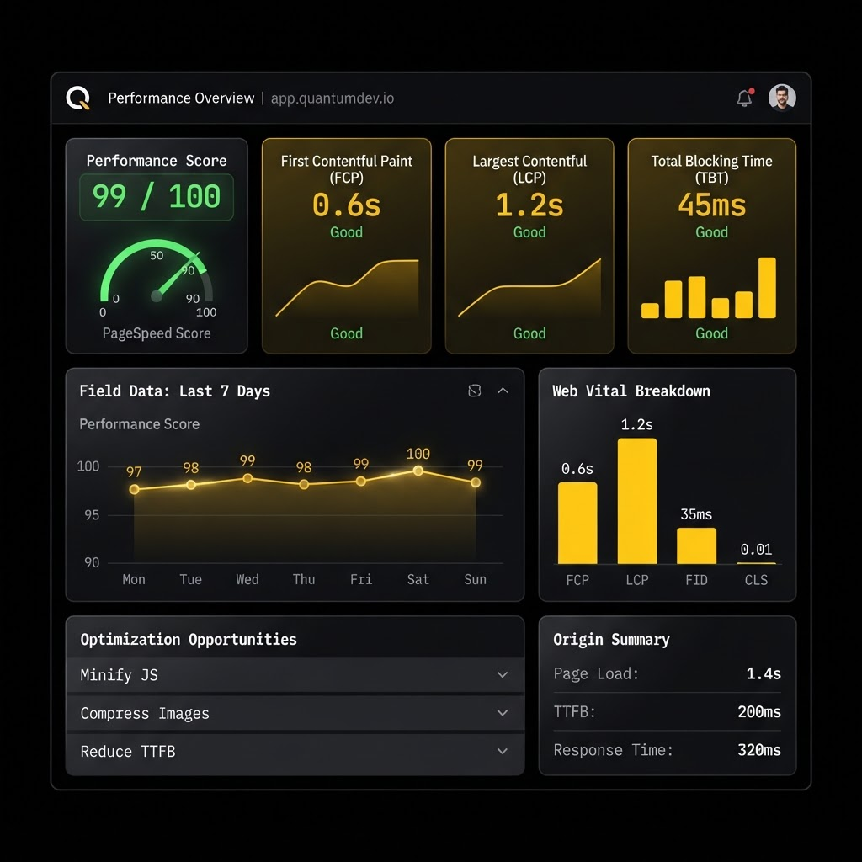Click the tallest bar in the TBT chart

[767, 288]
